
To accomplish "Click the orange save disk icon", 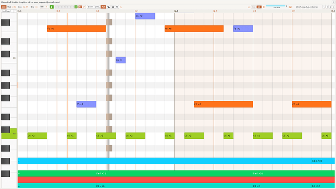I will 290,7.
